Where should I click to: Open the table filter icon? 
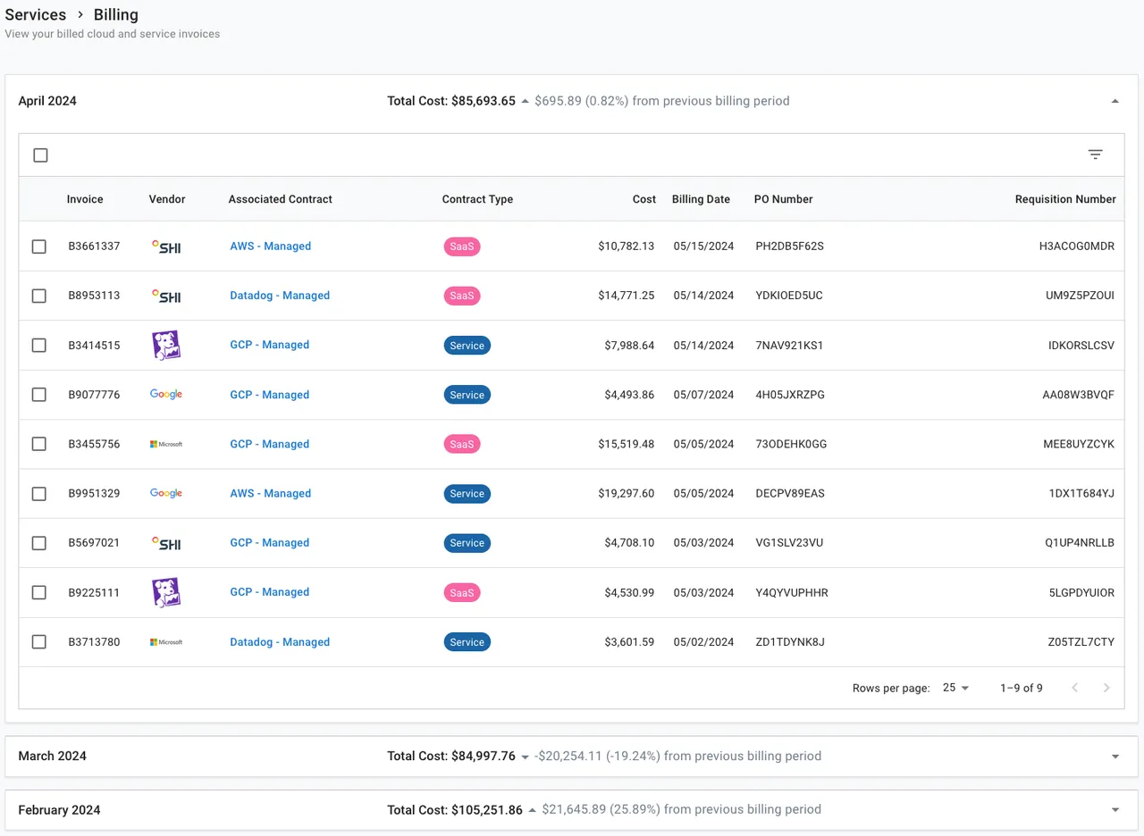coord(1095,155)
